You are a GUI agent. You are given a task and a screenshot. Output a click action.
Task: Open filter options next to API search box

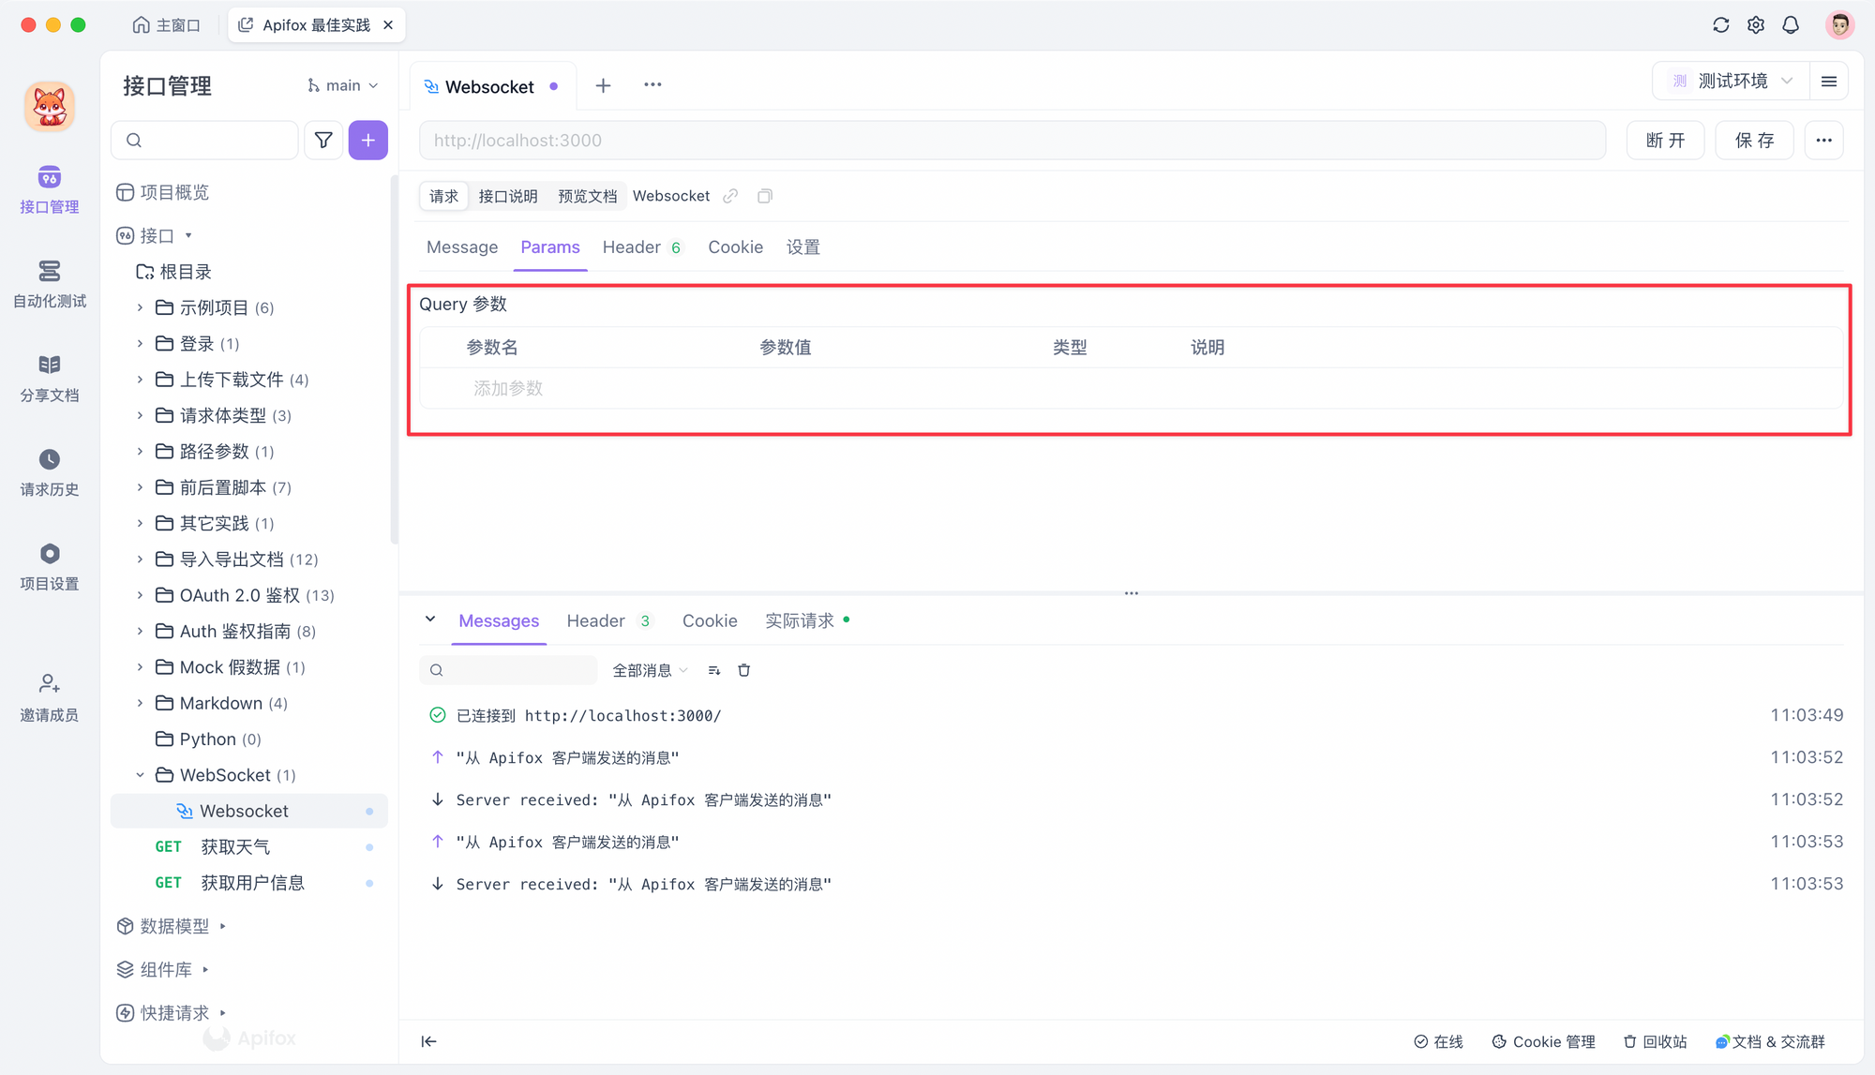click(x=323, y=140)
